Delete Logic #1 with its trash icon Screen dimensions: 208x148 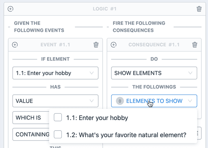pos(199,9)
